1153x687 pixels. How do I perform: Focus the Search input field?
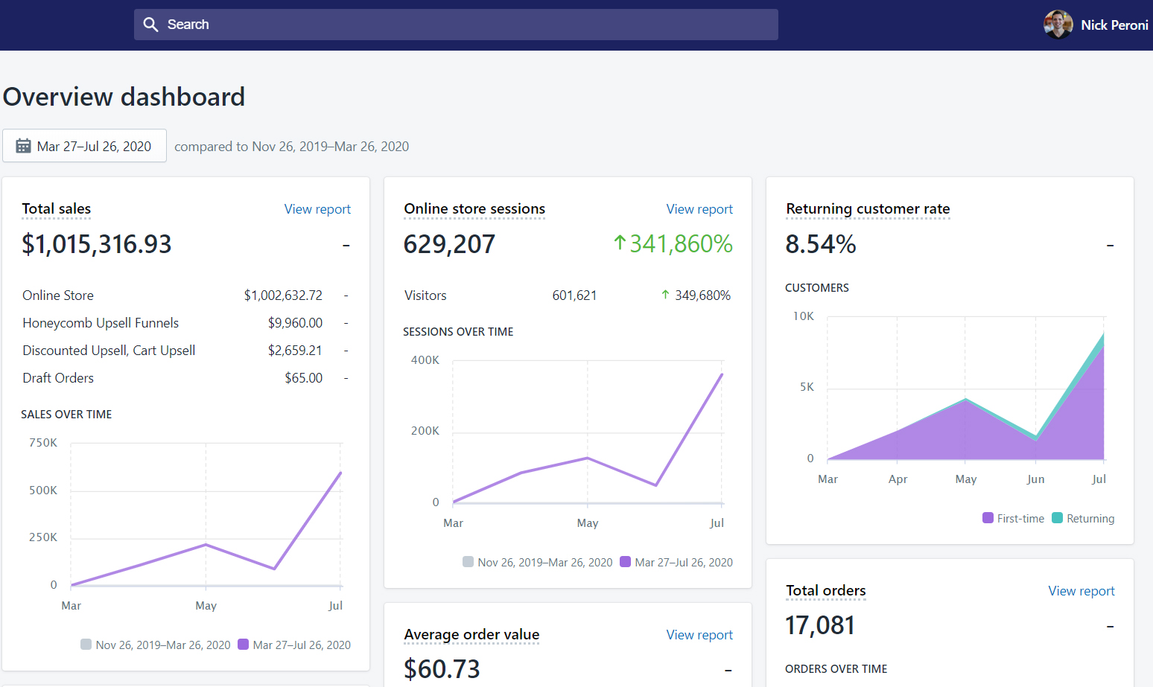456,25
